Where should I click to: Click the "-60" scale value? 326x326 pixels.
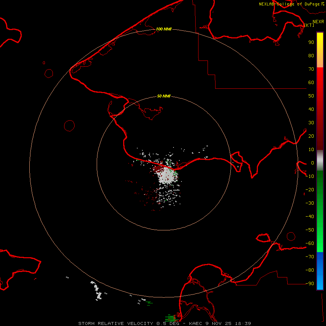tap(310, 243)
